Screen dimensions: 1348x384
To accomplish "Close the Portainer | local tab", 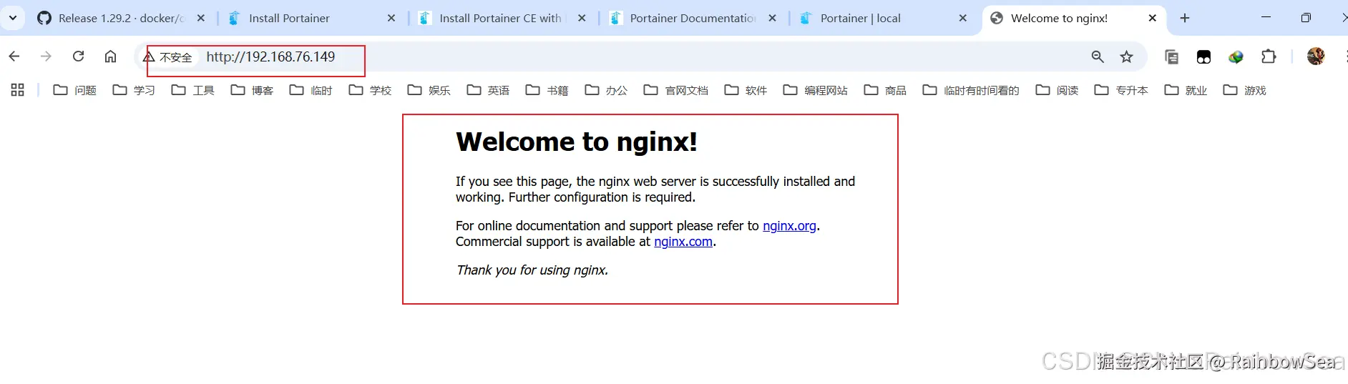I will 962,18.
